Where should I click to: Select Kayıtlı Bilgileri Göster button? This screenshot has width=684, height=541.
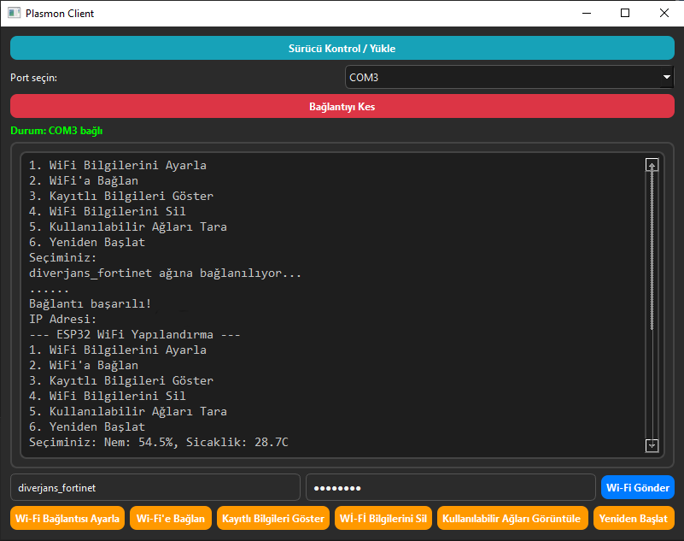272,519
